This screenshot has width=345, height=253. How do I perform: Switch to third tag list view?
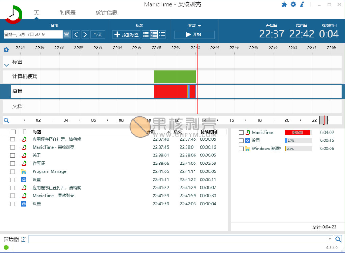click(162, 34)
